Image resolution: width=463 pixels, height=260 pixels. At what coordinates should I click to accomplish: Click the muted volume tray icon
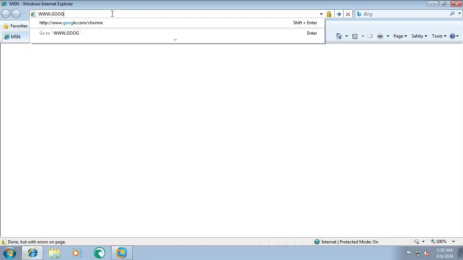(x=426, y=253)
